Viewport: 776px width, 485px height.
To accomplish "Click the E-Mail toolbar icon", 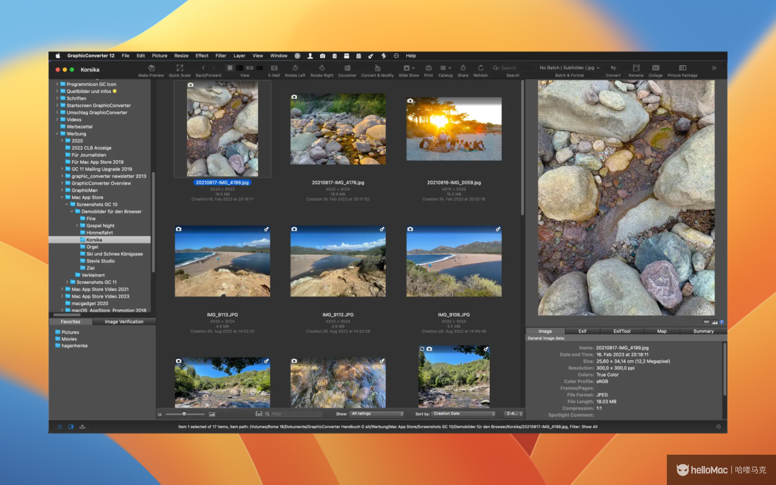I will pos(274,68).
